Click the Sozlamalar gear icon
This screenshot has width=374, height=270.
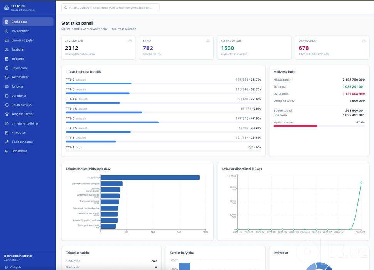(7, 151)
